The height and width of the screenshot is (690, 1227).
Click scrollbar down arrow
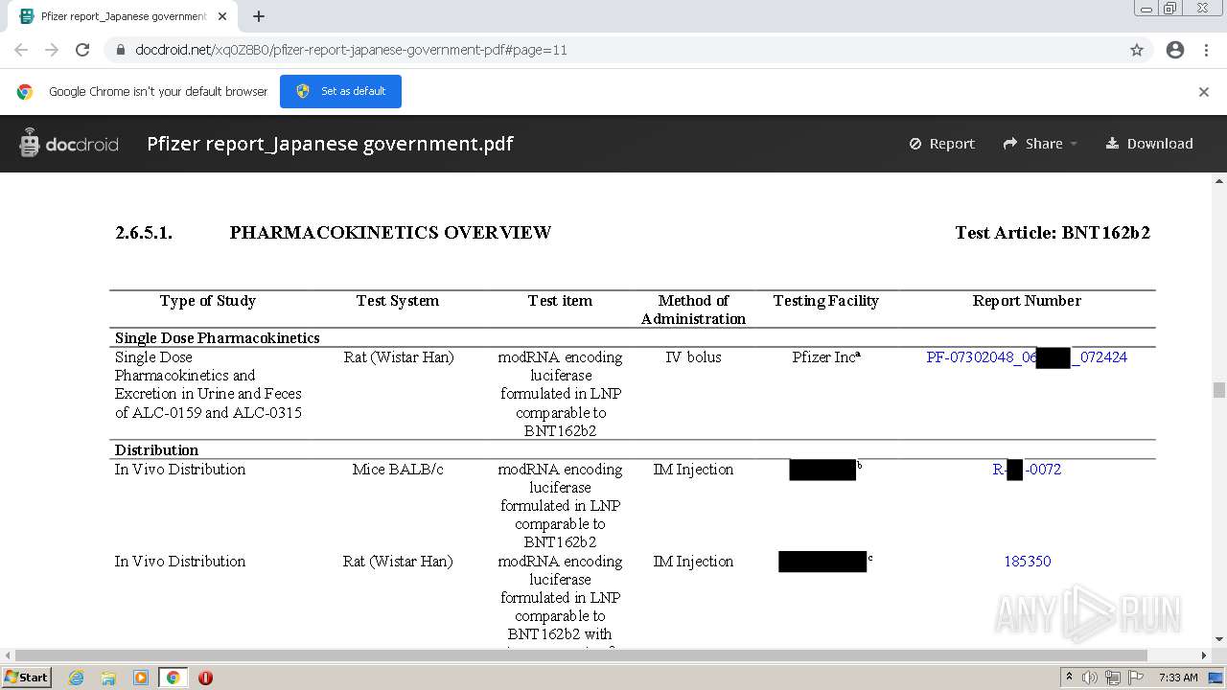point(1219,639)
